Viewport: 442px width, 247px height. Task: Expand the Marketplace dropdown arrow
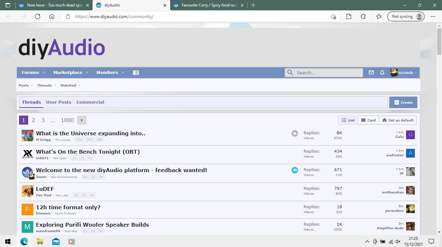(x=87, y=73)
